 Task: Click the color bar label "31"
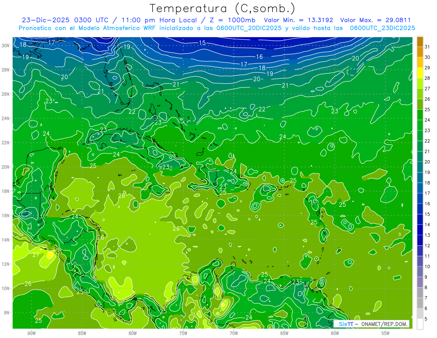pyautogui.click(x=428, y=46)
